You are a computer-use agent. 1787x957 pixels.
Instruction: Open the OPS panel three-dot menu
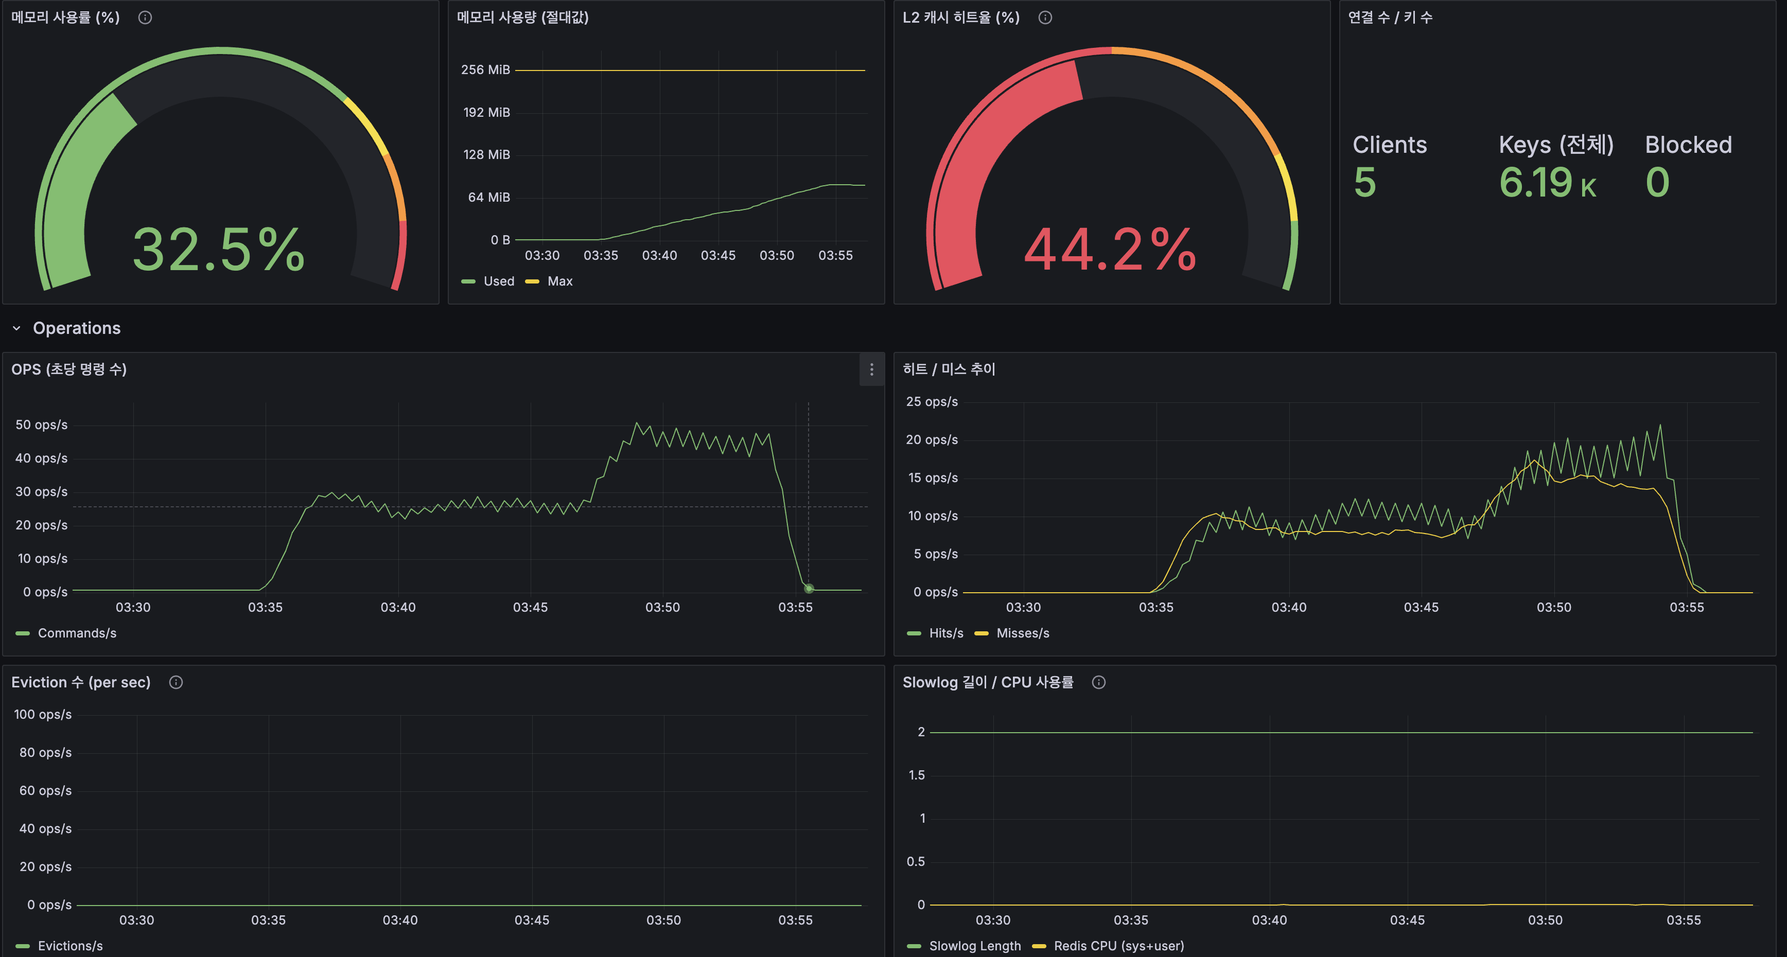coord(871,369)
